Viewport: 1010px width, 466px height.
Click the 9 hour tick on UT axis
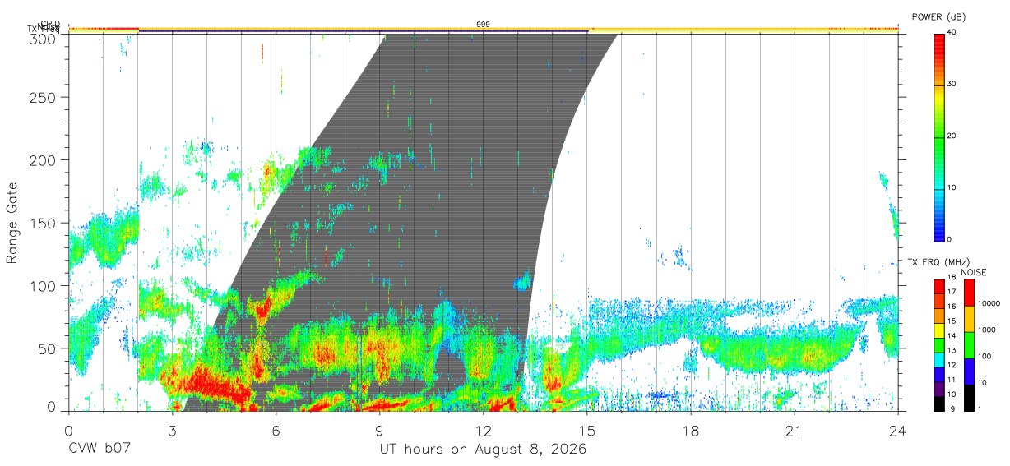[379, 431]
